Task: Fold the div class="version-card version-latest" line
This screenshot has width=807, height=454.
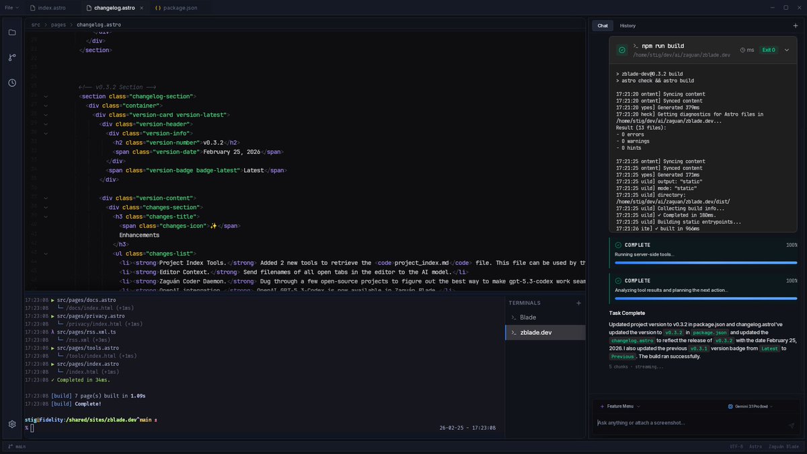Action: pyautogui.click(x=46, y=115)
